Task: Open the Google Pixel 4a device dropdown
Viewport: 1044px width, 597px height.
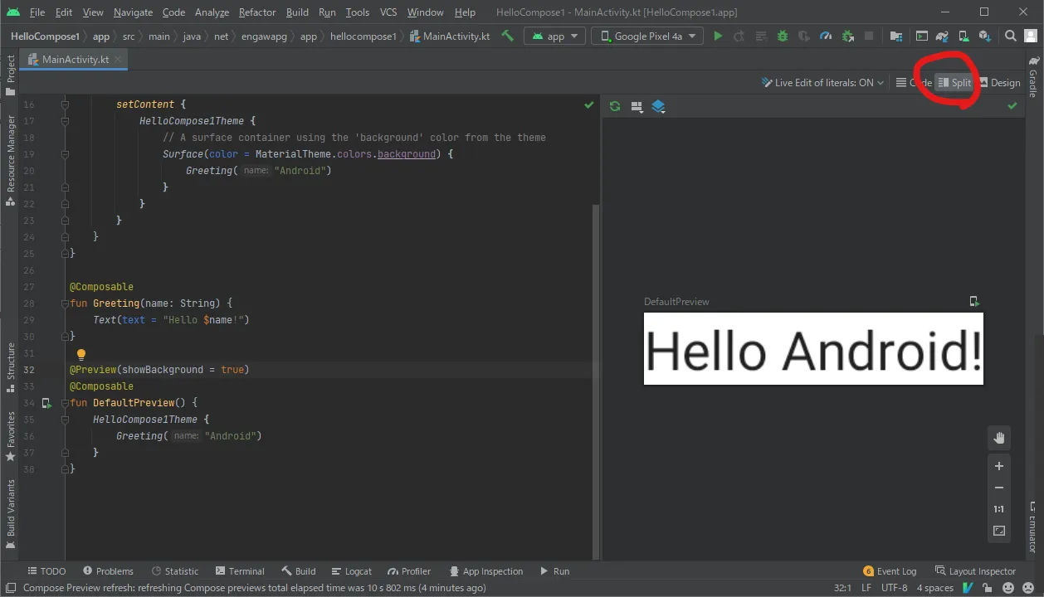Action: click(x=647, y=36)
